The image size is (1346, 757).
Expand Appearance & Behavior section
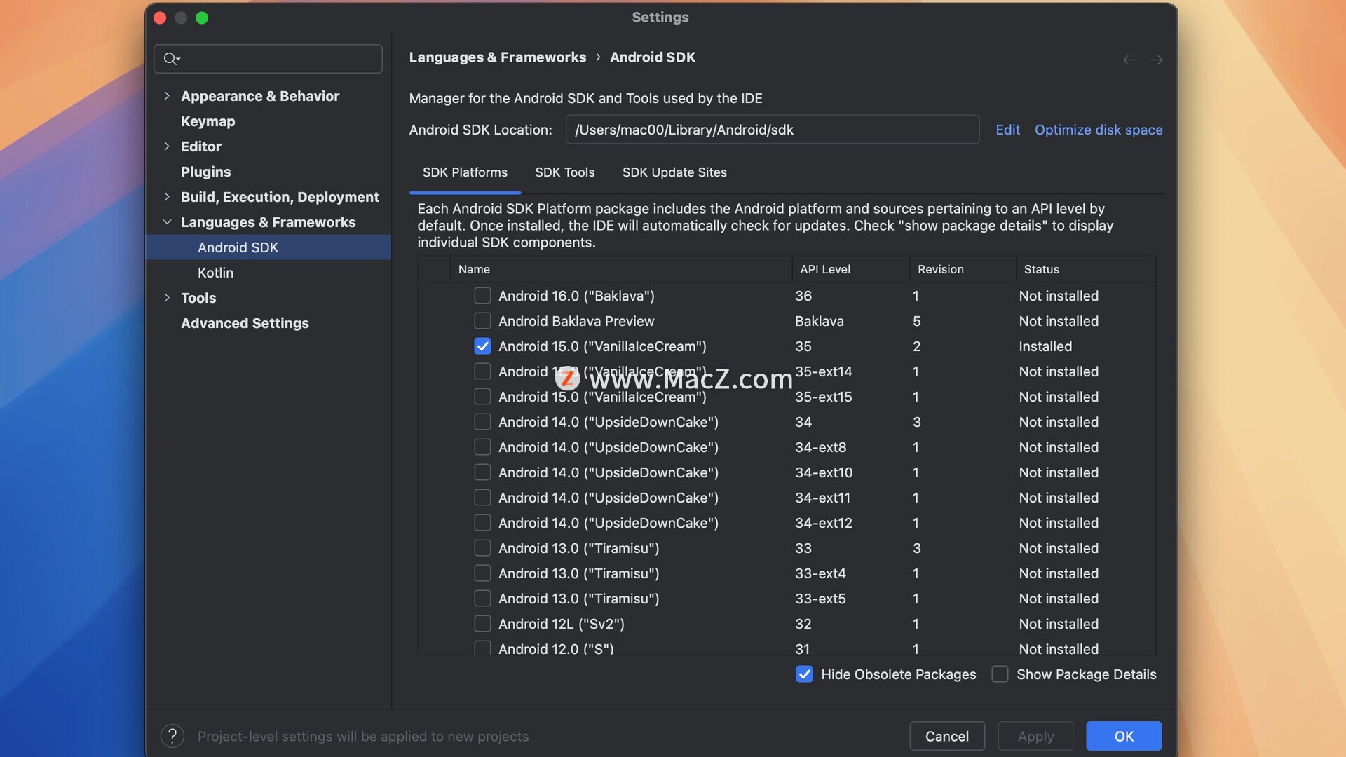point(167,96)
